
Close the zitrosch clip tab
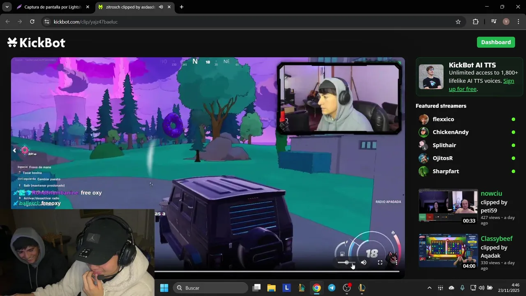coord(169,7)
